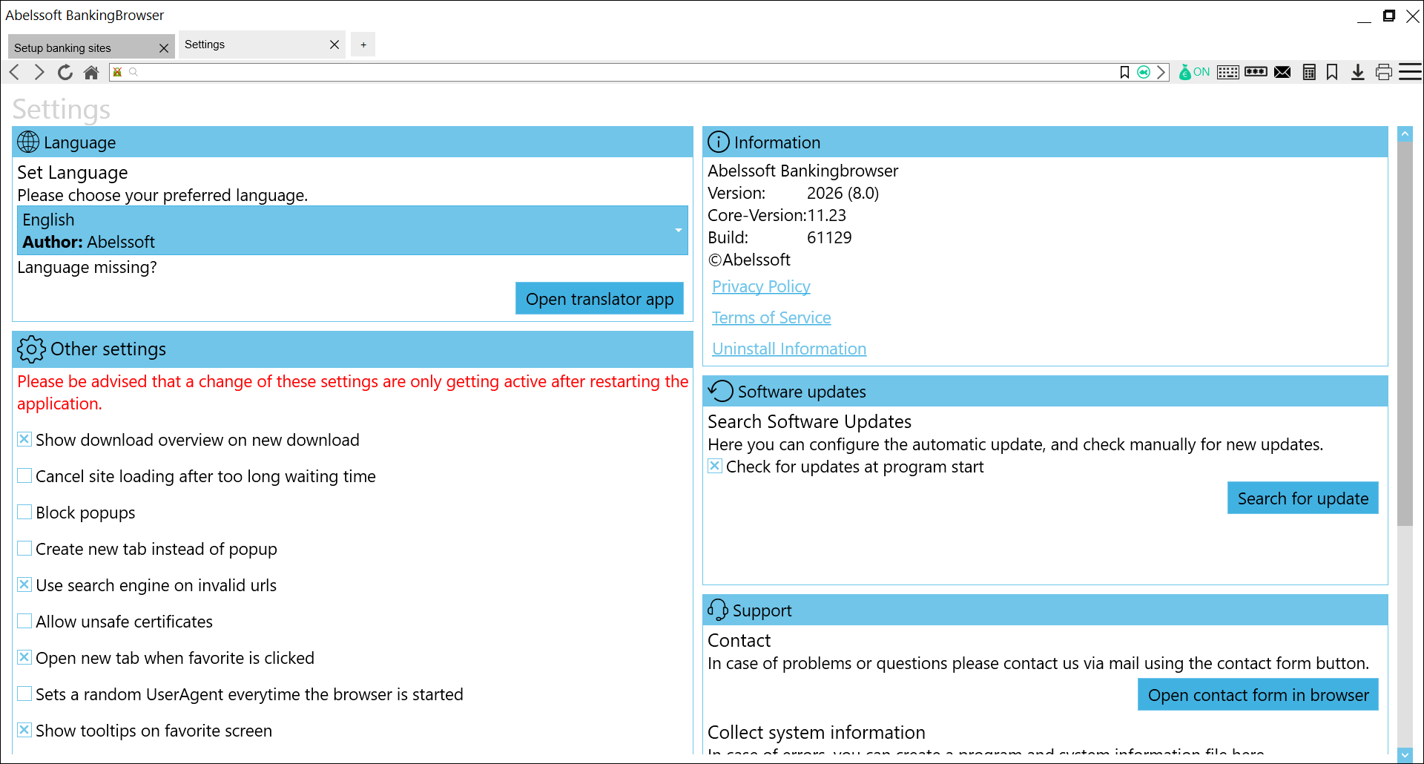Uncheck Show tooltips on favorite screen
This screenshot has height=764, width=1424.
click(24, 730)
